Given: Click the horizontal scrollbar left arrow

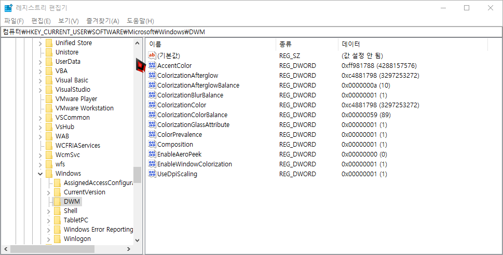Looking at the screenshot, I should [6, 249].
